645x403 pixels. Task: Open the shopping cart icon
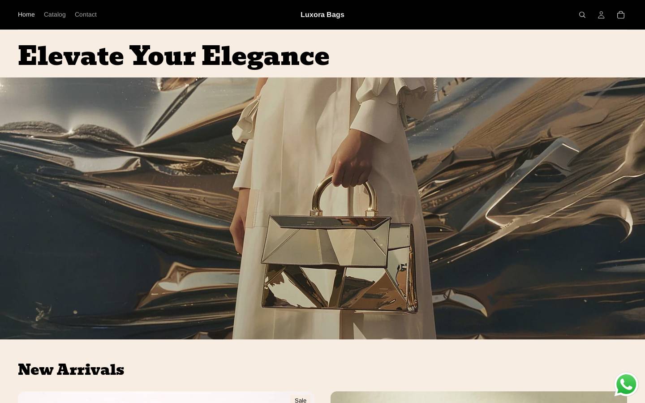(x=620, y=15)
